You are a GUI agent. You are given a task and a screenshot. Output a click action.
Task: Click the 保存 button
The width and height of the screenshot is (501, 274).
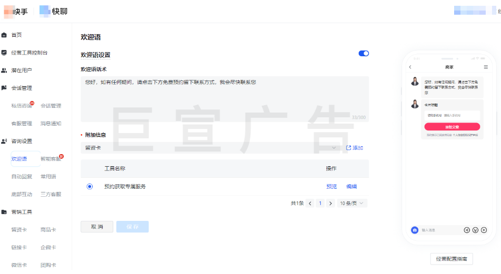coord(132,227)
